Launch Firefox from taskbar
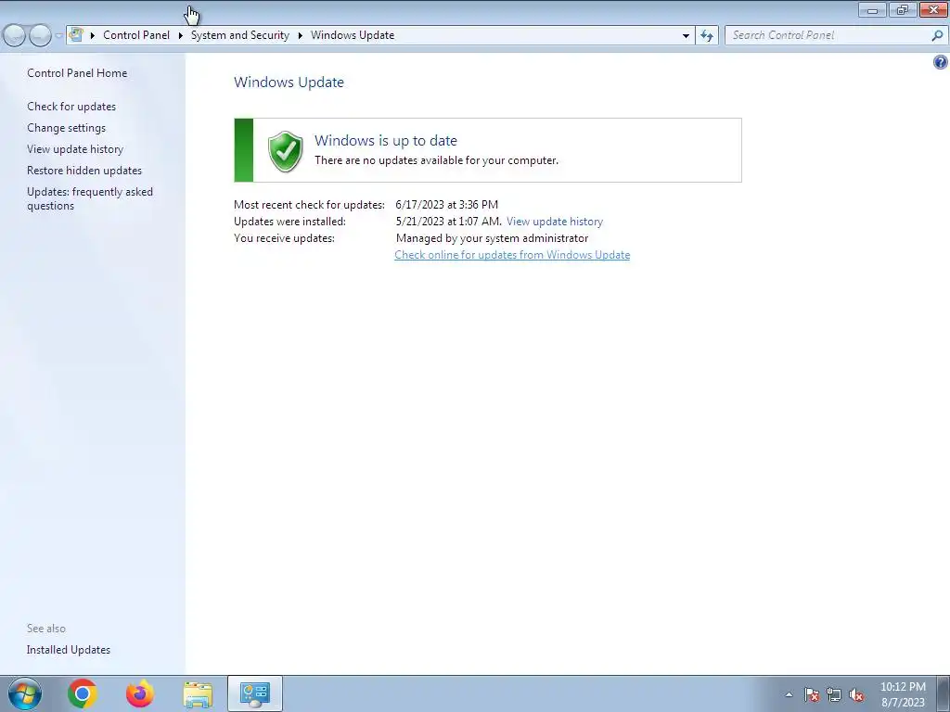950x712 pixels. [x=140, y=693]
